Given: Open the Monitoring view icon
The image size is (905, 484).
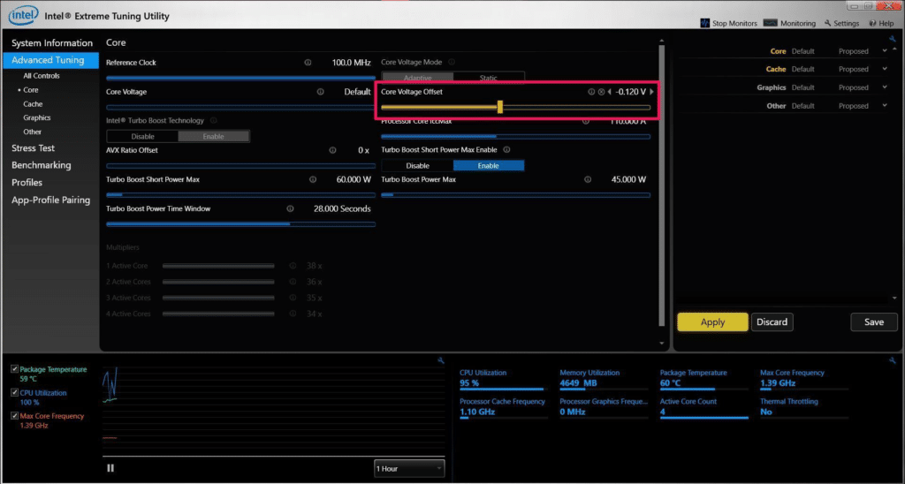Looking at the screenshot, I should click(x=770, y=23).
